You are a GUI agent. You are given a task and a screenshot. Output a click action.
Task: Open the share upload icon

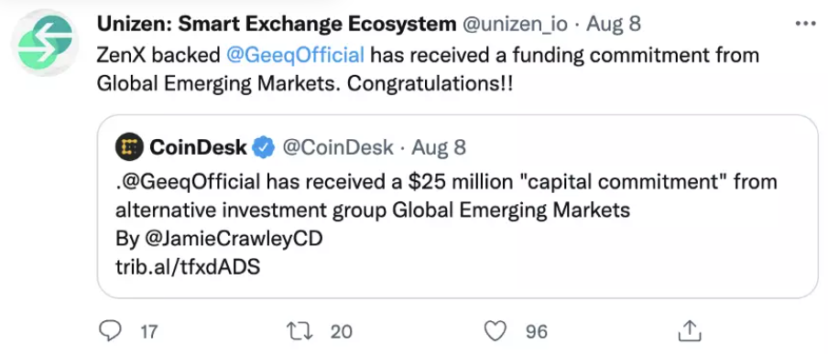point(690,331)
